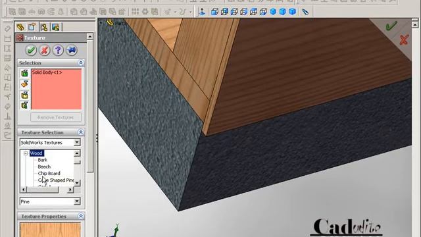This screenshot has height=237, width=421.
Task: Switch to the fourth manager tab with picture icon
Action: [x=55, y=27]
